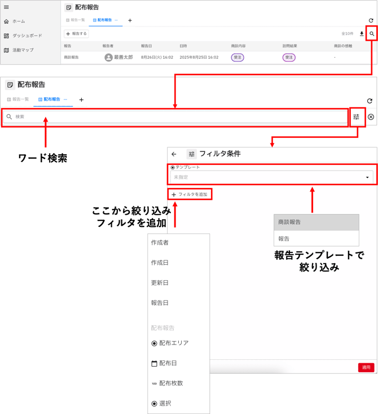The height and width of the screenshot is (414, 378).
Task: Go to ホーム in the sidebar
Action: (18, 21)
